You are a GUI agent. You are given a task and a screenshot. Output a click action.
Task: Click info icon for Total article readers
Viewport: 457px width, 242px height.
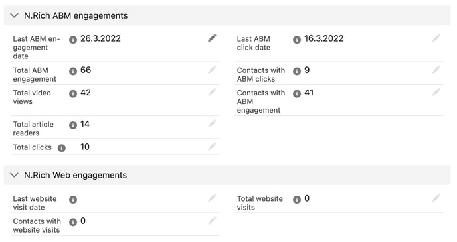pyautogui.click(x=73, y=125)
